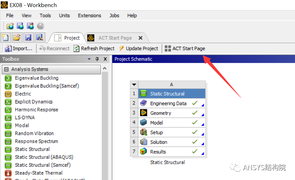This screenshot has width=295, height=180.
Task: Create a new project with New icon
Action: coord(5,38)
